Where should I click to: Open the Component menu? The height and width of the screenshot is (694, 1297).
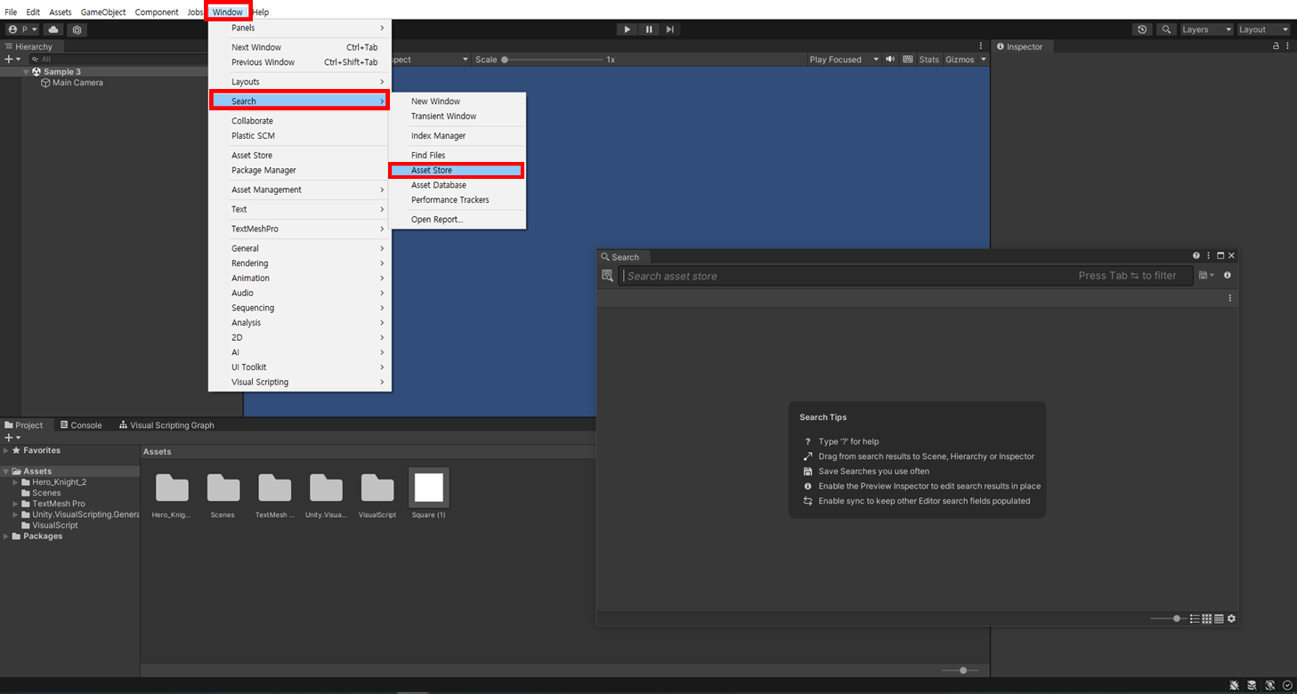(157, 12)
